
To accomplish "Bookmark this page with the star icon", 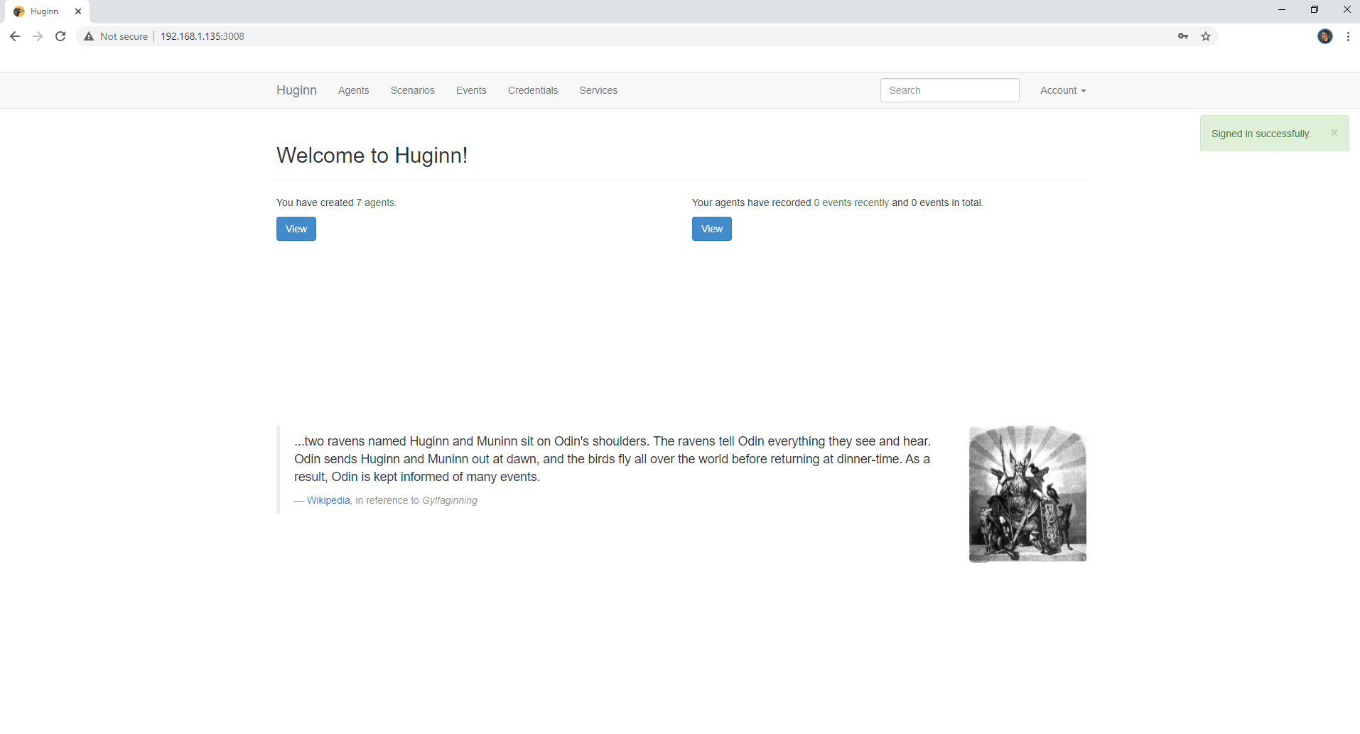I will coord(1206,36).
